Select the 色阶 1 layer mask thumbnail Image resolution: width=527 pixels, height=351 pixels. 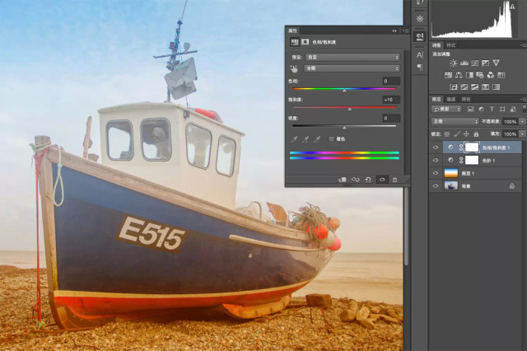point(473,160)
